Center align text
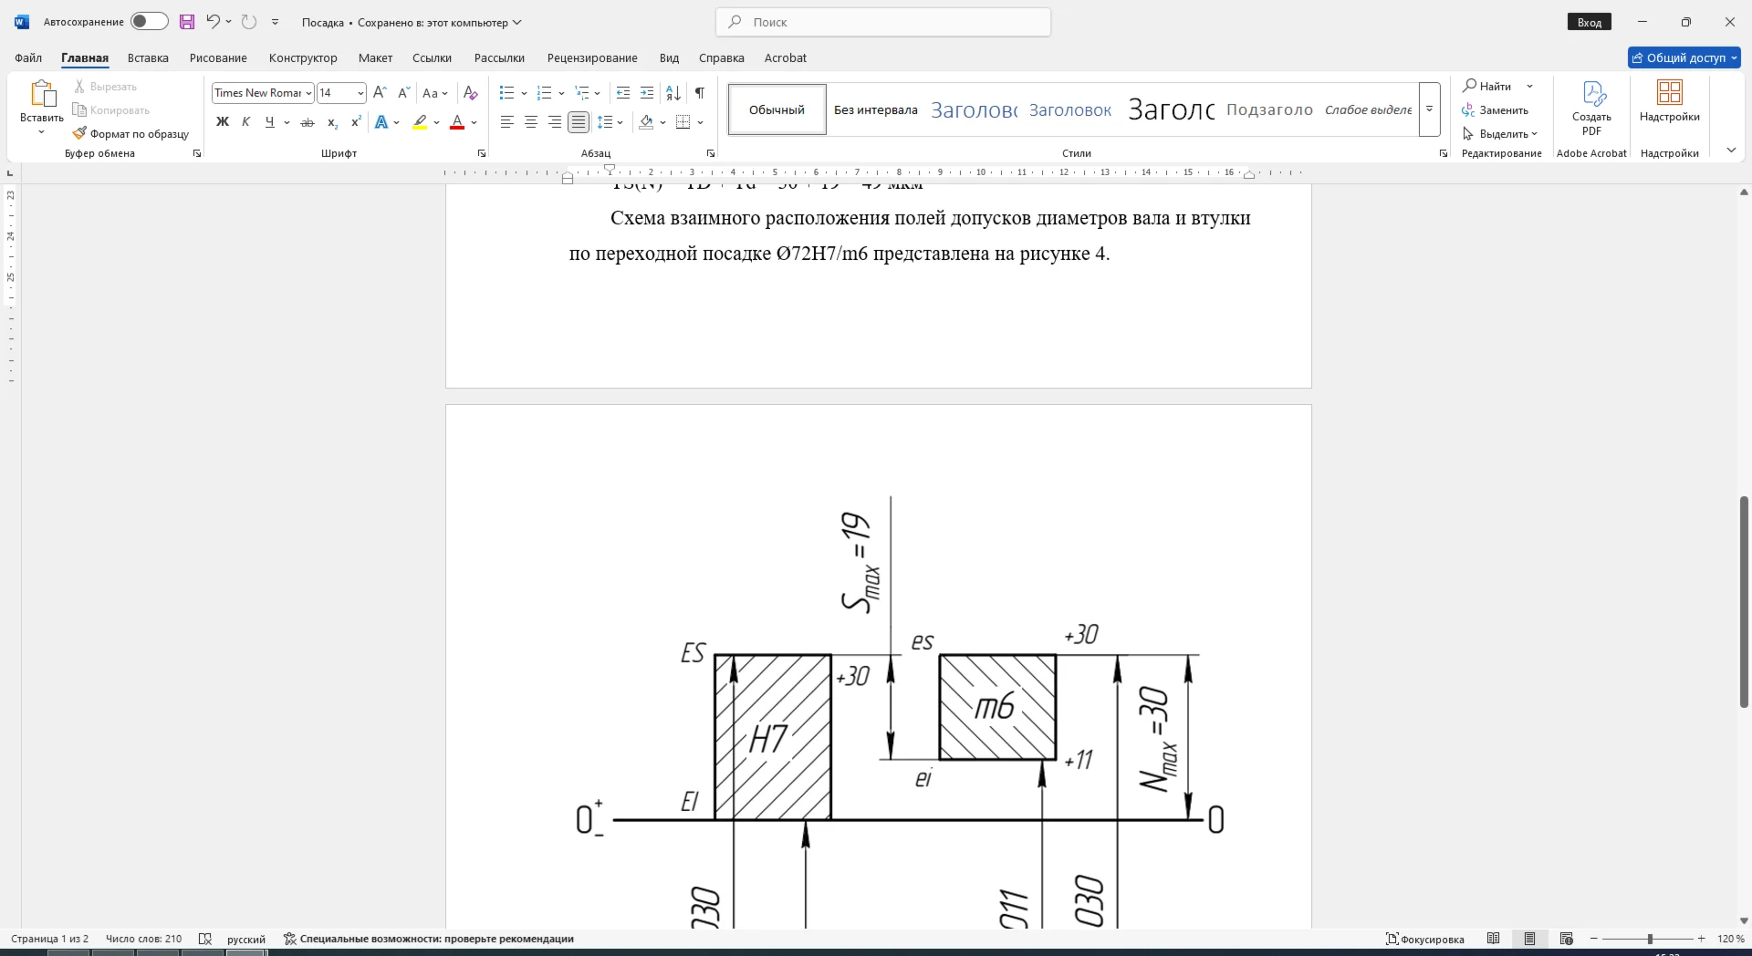The height and width of the screenshot is (956, 1752). [531, 121]
